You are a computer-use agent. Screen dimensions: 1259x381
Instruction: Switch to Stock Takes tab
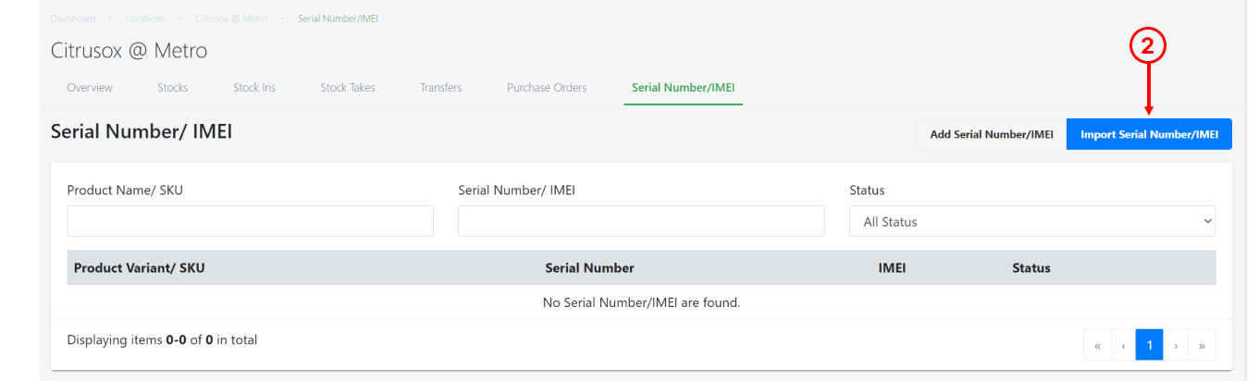pyautogui.click(x=348, y=88)
